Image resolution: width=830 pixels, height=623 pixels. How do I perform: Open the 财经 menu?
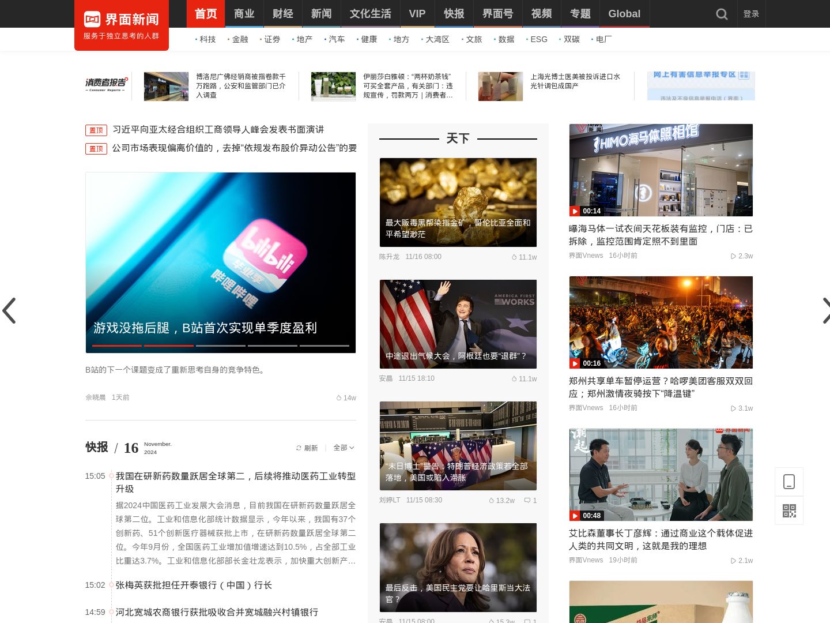click(x=283, y=14)
